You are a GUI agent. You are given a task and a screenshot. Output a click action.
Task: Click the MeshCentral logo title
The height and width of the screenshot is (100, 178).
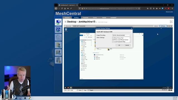pos(68,14)
